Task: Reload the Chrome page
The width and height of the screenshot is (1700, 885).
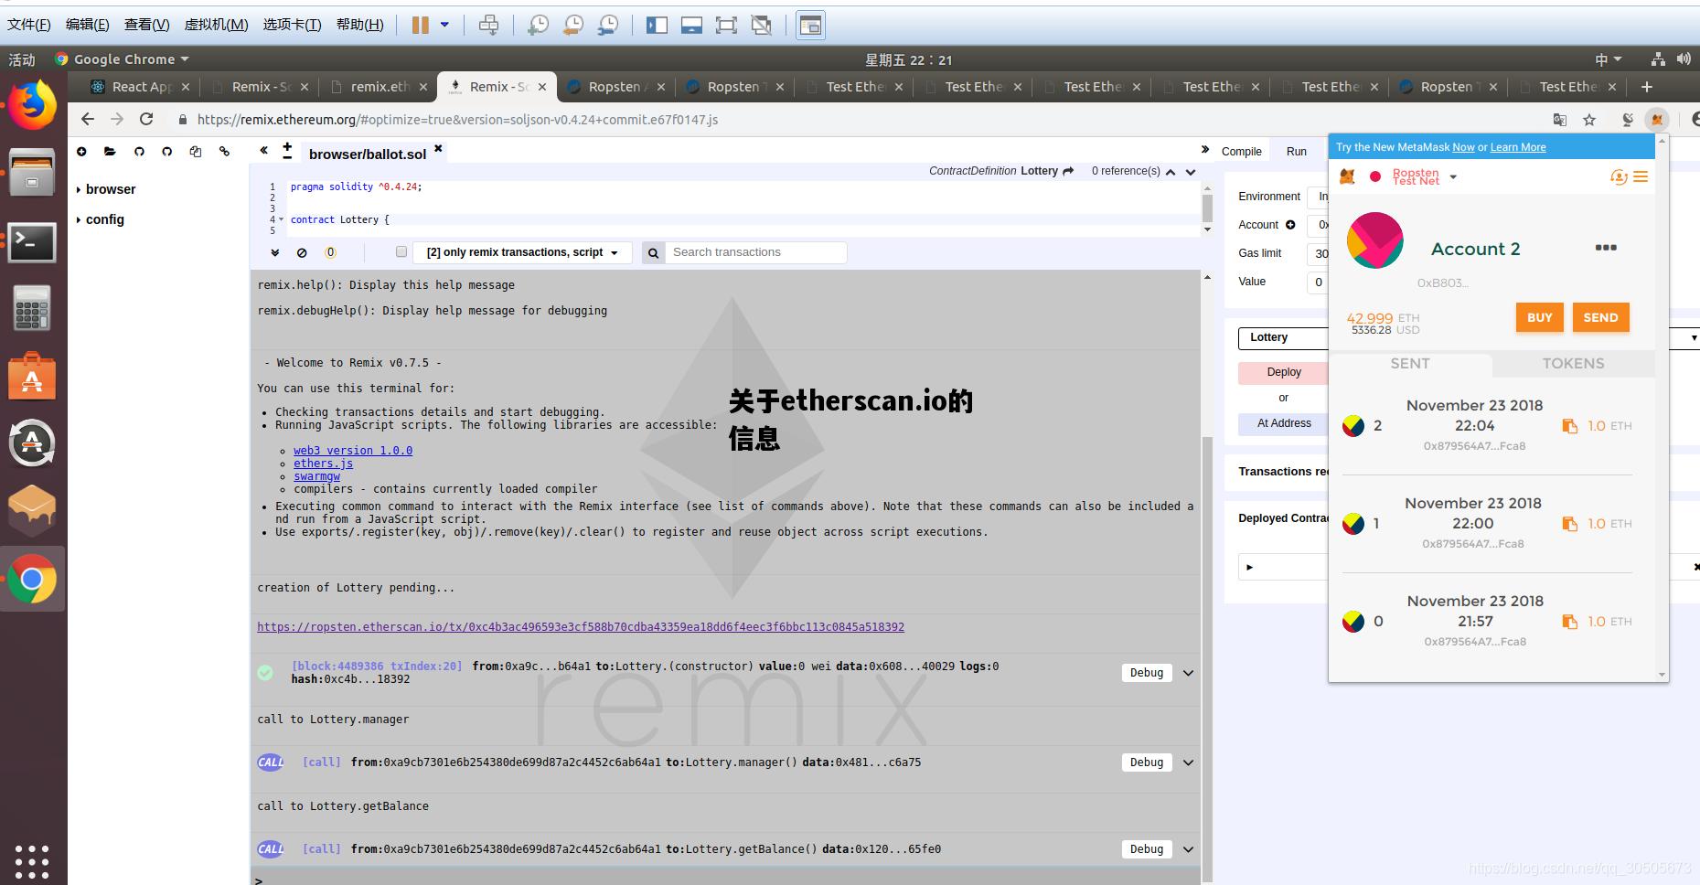Action: 146,120
